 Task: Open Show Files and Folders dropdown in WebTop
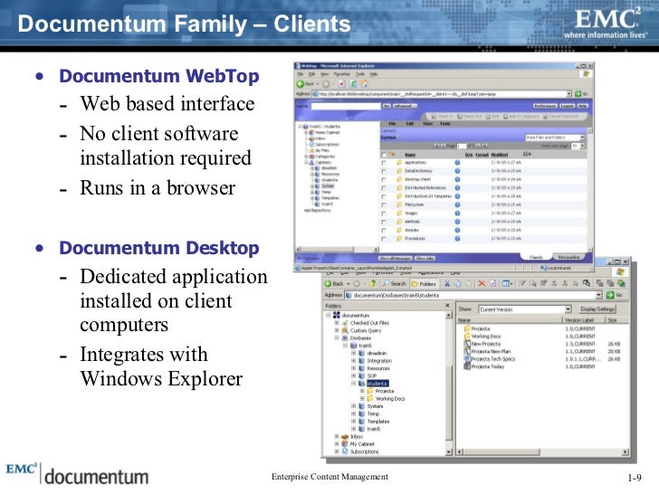(x=555, y=138)
